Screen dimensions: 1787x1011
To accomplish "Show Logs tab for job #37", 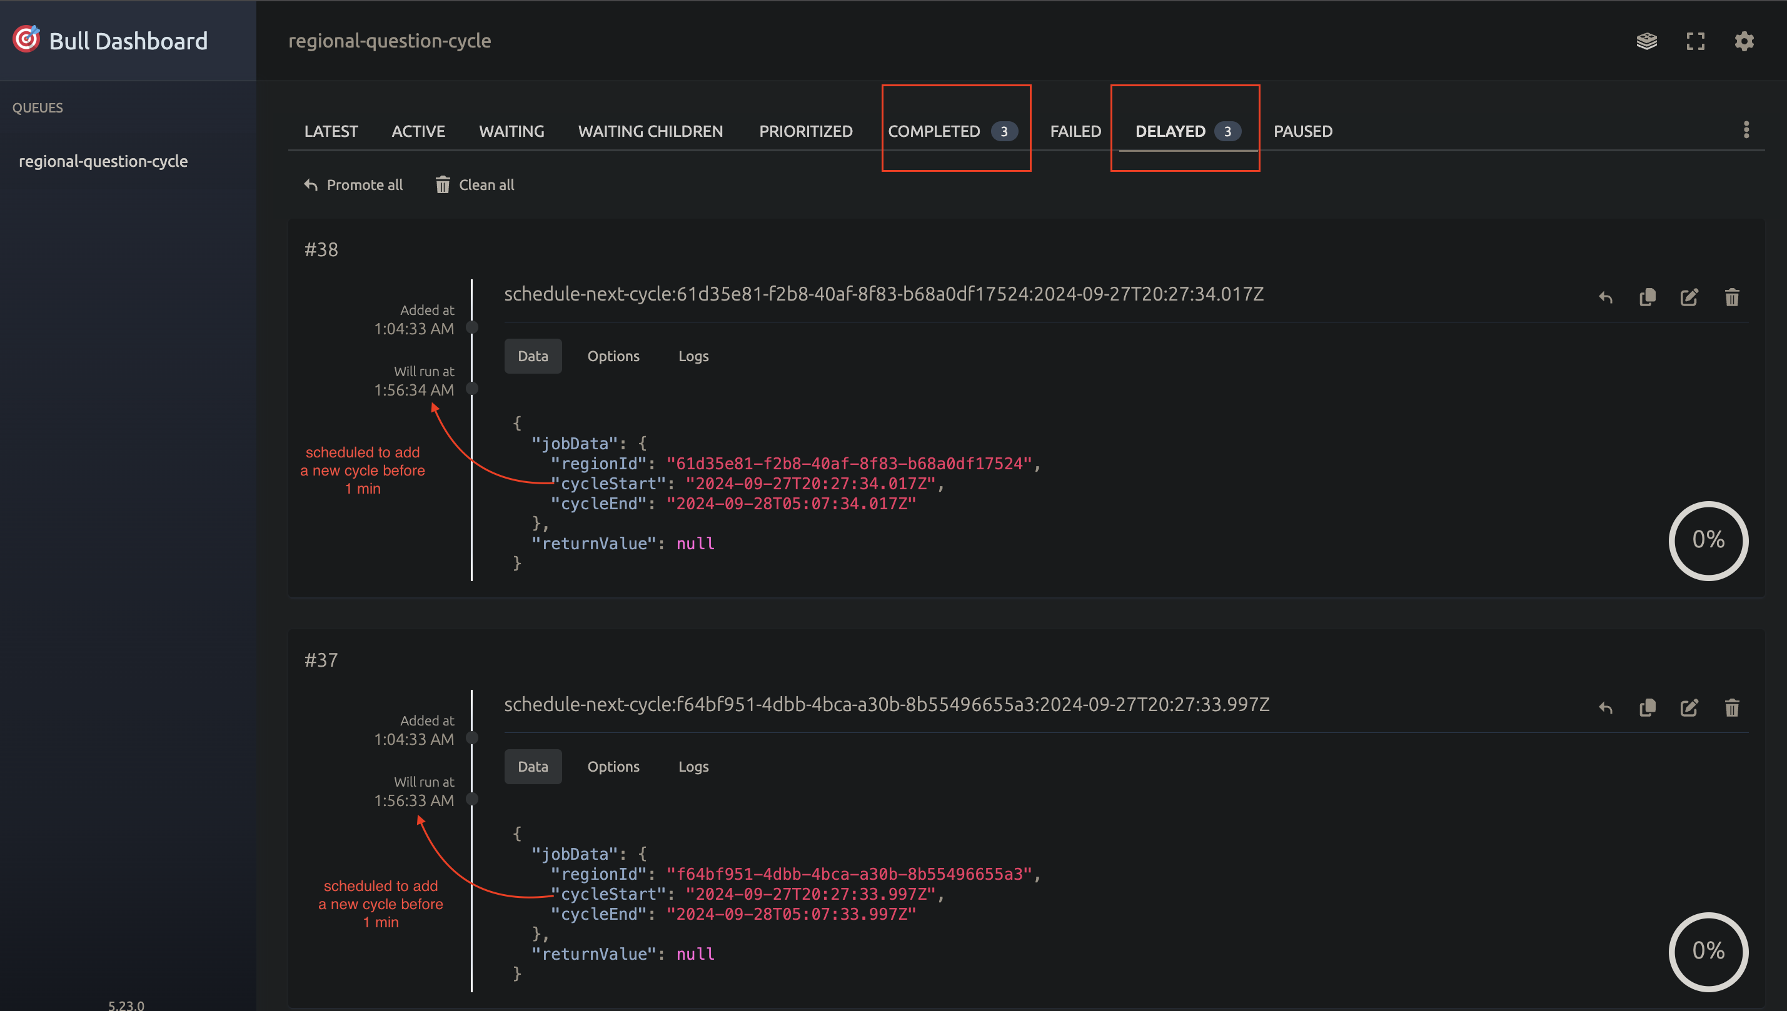I will click(693, 767).
